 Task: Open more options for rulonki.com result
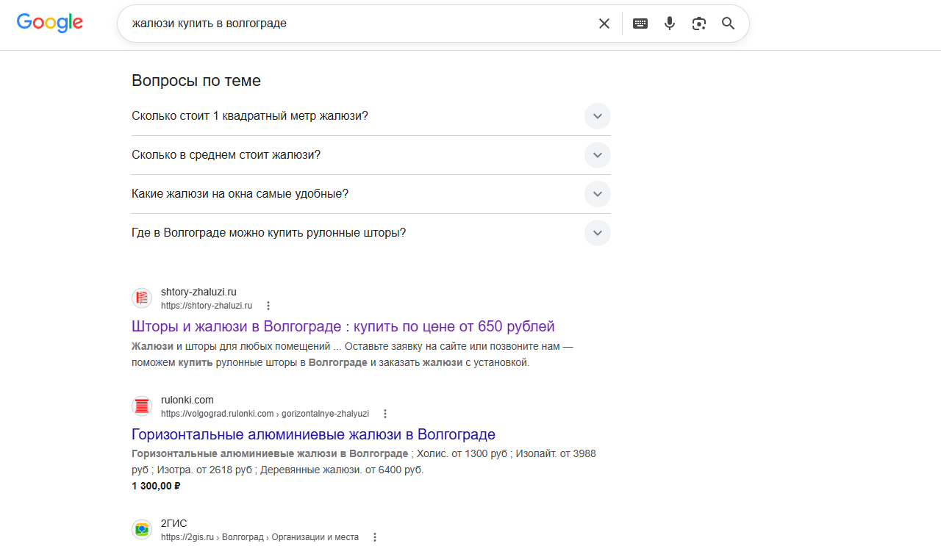(385, 414)
